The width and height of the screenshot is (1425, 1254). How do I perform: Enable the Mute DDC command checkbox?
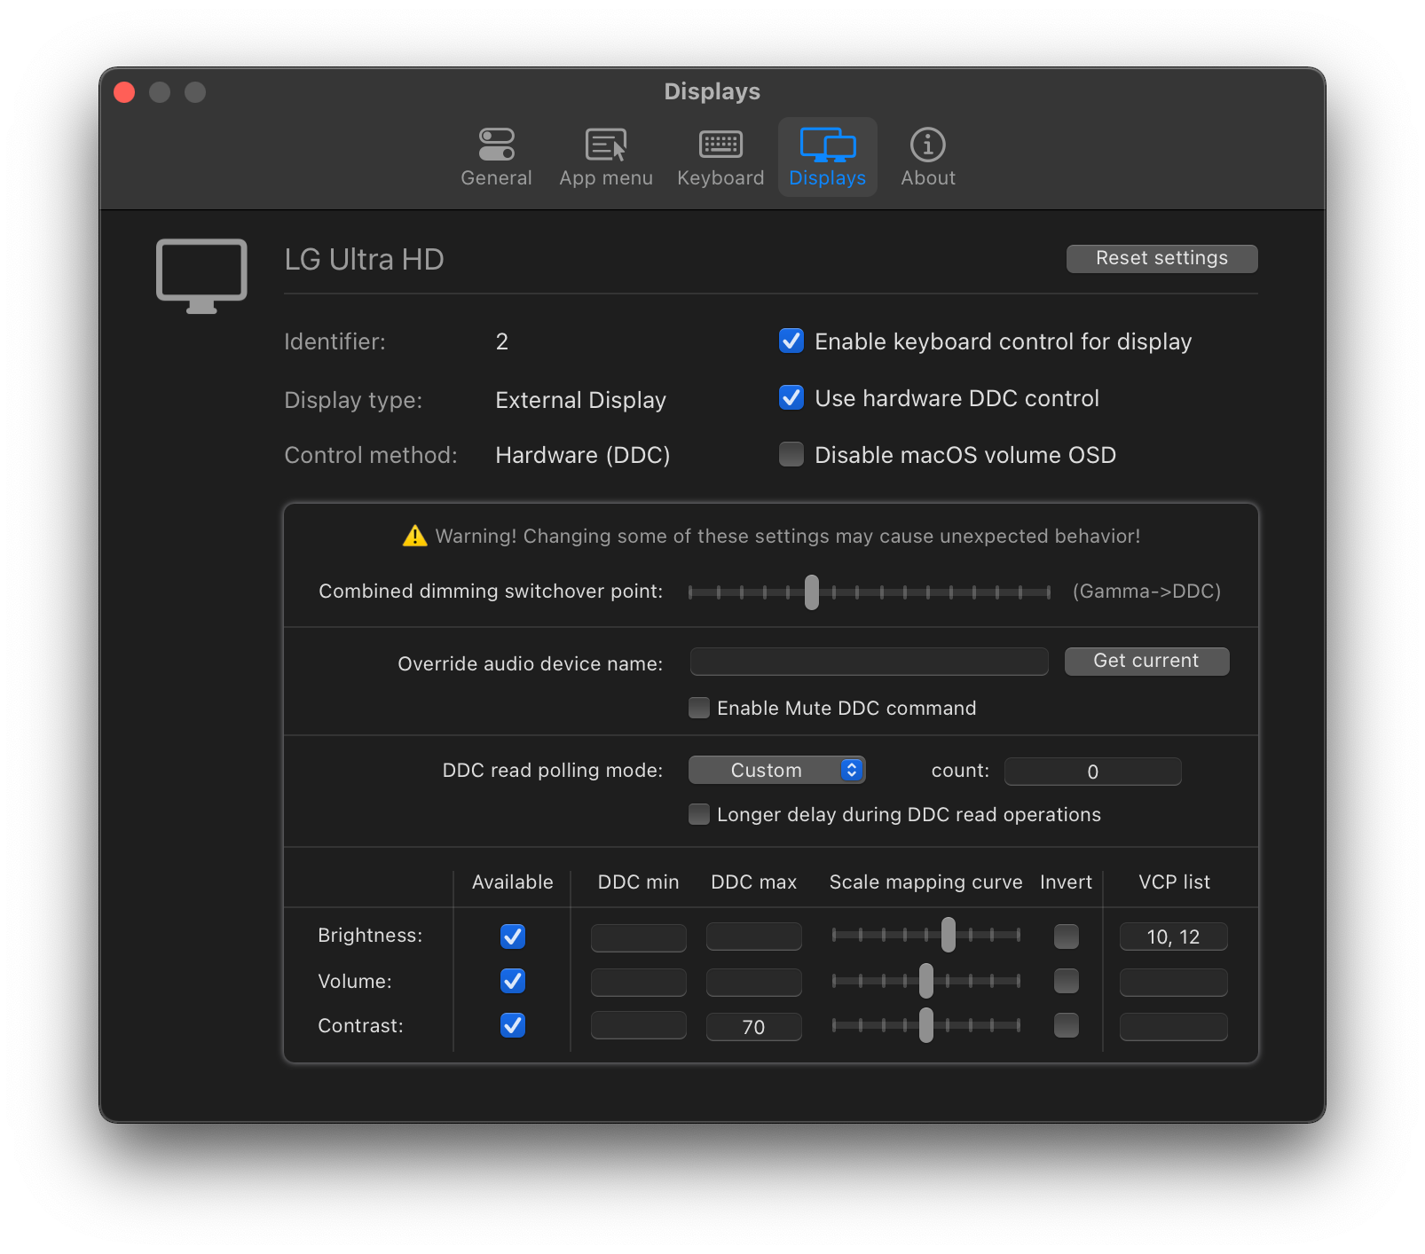(x=698, y=707)
